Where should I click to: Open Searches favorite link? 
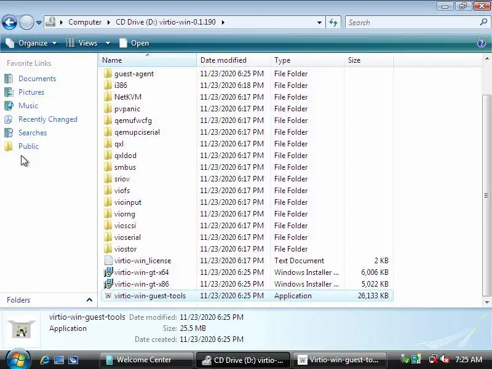(33, 133)
